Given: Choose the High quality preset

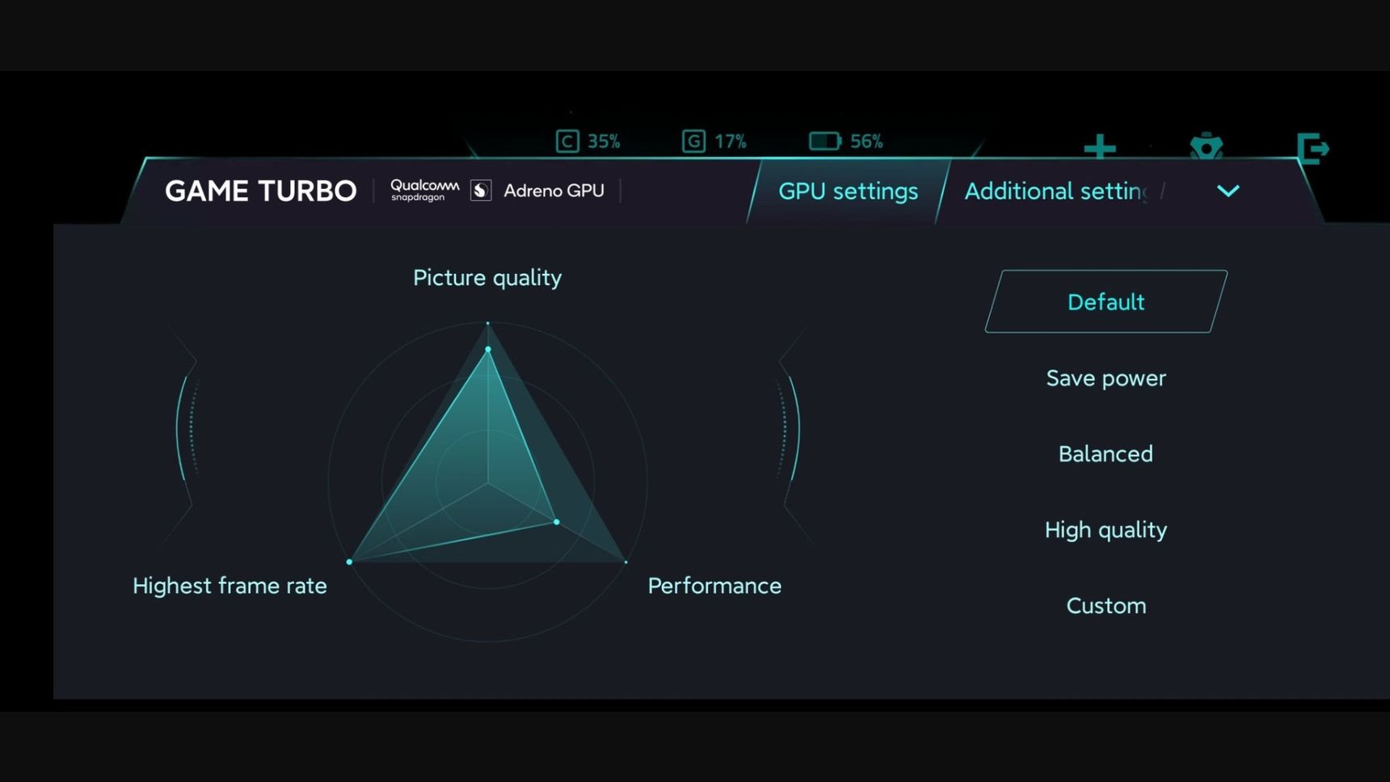Looking at the screenshot, I should tap(1106, 530).
